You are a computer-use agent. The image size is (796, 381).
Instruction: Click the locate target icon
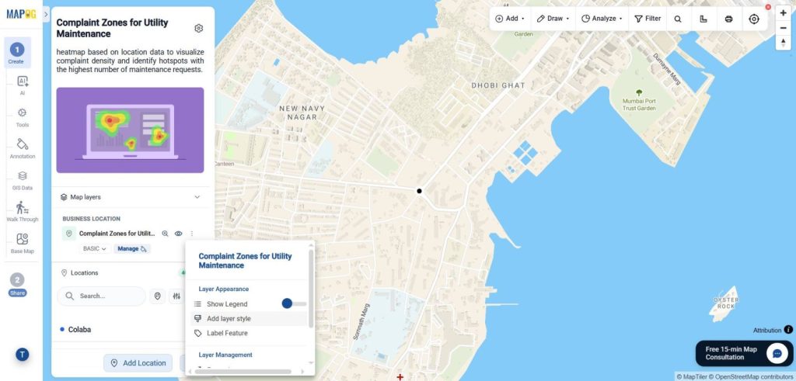[754, 19]
